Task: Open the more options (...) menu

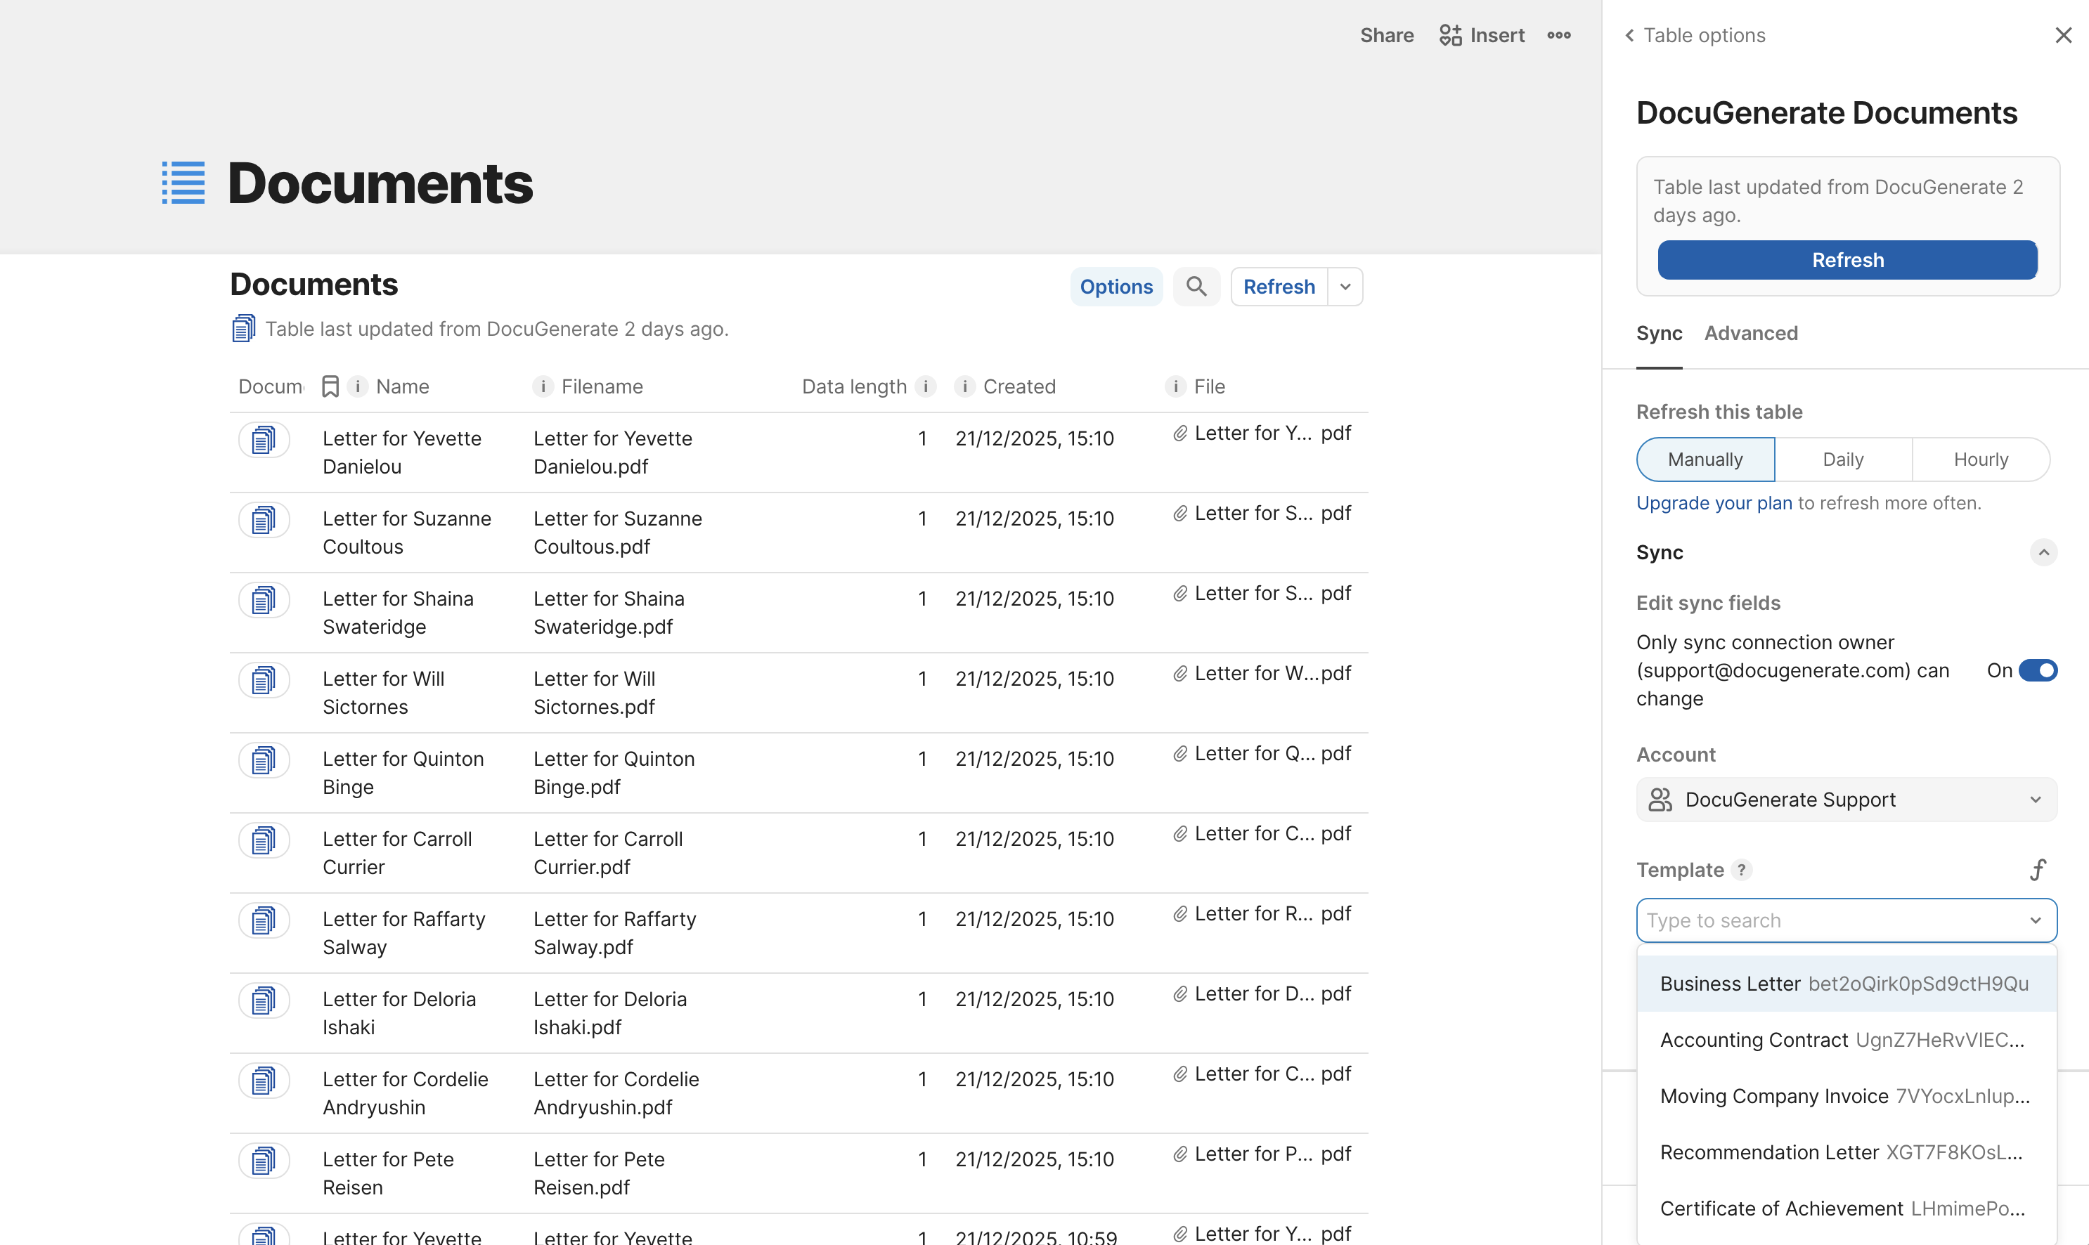Action: coord(1558,35)
